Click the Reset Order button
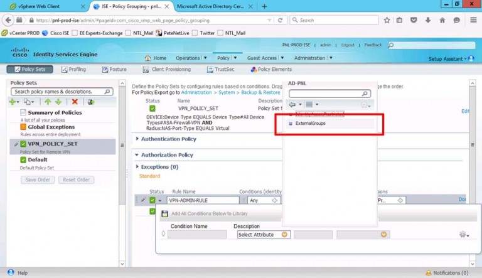482x278 pixels. 76,179
